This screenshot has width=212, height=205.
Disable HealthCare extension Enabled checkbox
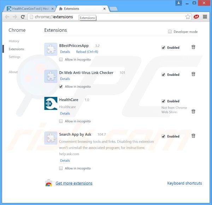163,101
